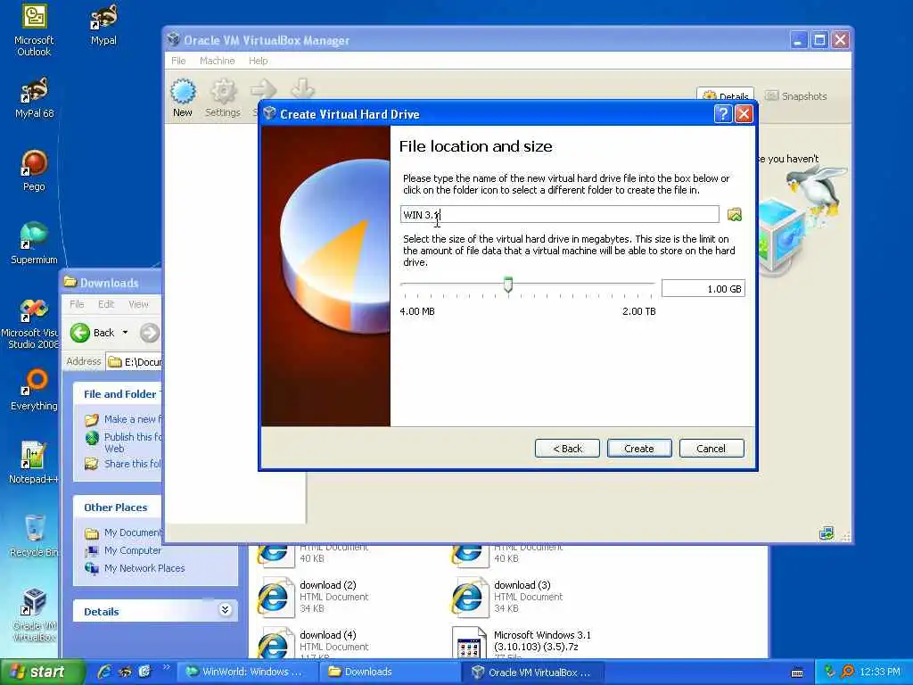This screenshot has height=685, width=913.
Task: Select the Supermium desktop icon
Action: 34,243
